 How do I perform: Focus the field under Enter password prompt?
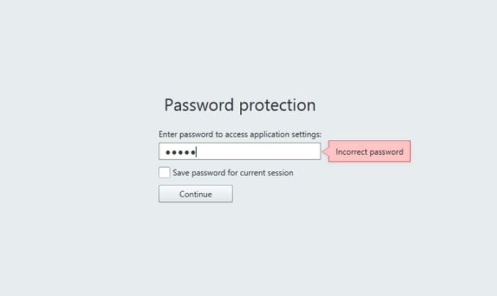pyautogui.click(x=239, y=152)
